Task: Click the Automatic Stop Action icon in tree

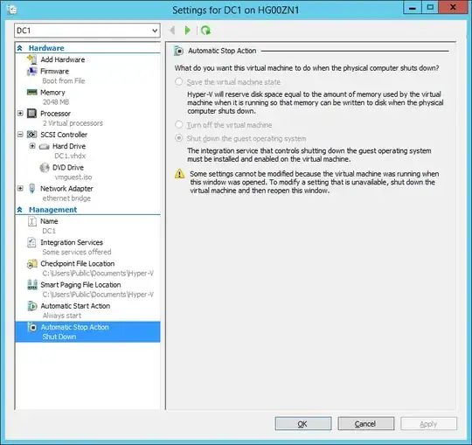Action: pyautogui.click(x=32, y=327)
